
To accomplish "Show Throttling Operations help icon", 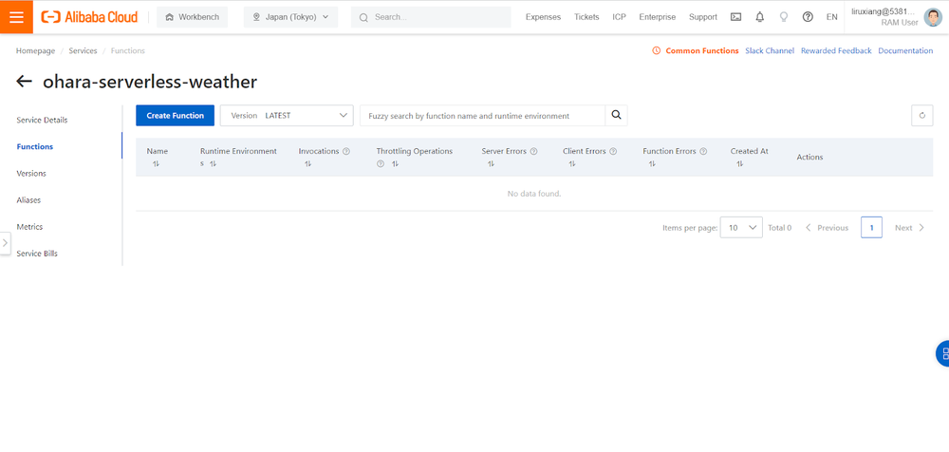I will (x=381, y=164).
